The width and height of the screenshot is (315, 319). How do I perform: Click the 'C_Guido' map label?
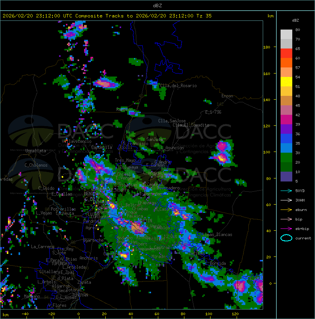point(46,188)
